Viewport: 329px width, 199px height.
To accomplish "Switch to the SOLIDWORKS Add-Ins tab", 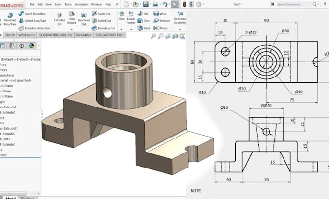I will [55, 35].
